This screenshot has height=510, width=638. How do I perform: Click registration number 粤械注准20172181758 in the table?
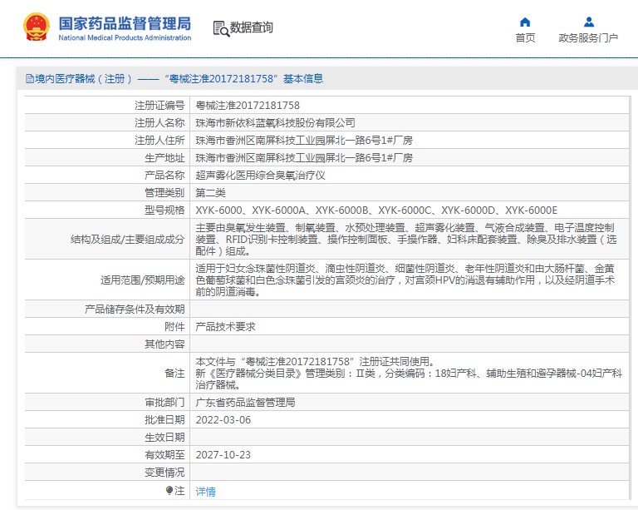point(248,106)
